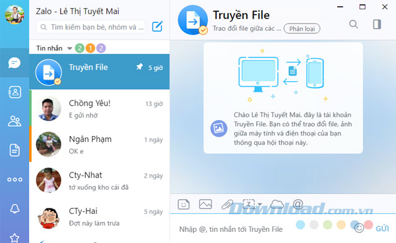396x243 pixels.
Task: Filter by the purple label badge 2
Action: (x=101, y=48)
